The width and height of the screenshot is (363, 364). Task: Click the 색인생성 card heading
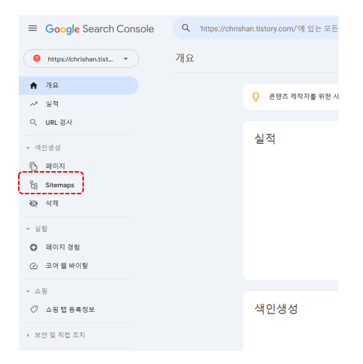coord(276,309)
